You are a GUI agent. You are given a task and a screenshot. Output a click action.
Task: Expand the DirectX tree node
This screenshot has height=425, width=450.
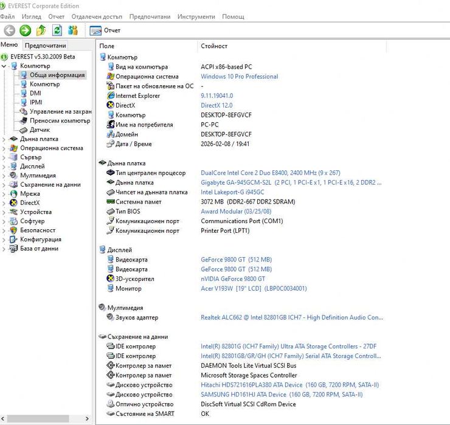4,203
